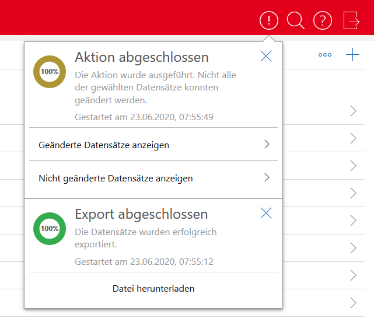Click the 'Export abgeschlossen' heading

coord(141,214)
